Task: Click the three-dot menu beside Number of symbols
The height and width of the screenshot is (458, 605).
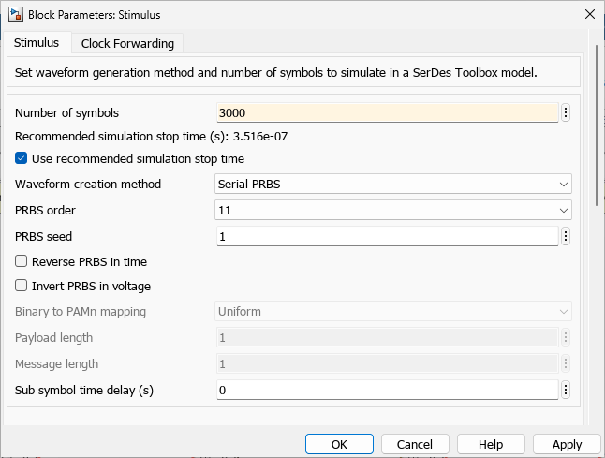Action: click(566, 113)
